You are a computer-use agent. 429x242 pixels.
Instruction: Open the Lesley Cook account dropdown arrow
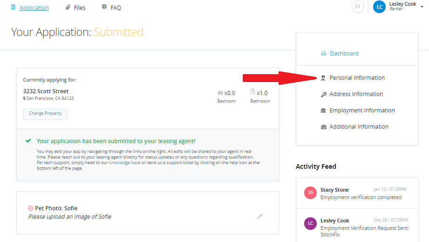[x=421, y=7]
